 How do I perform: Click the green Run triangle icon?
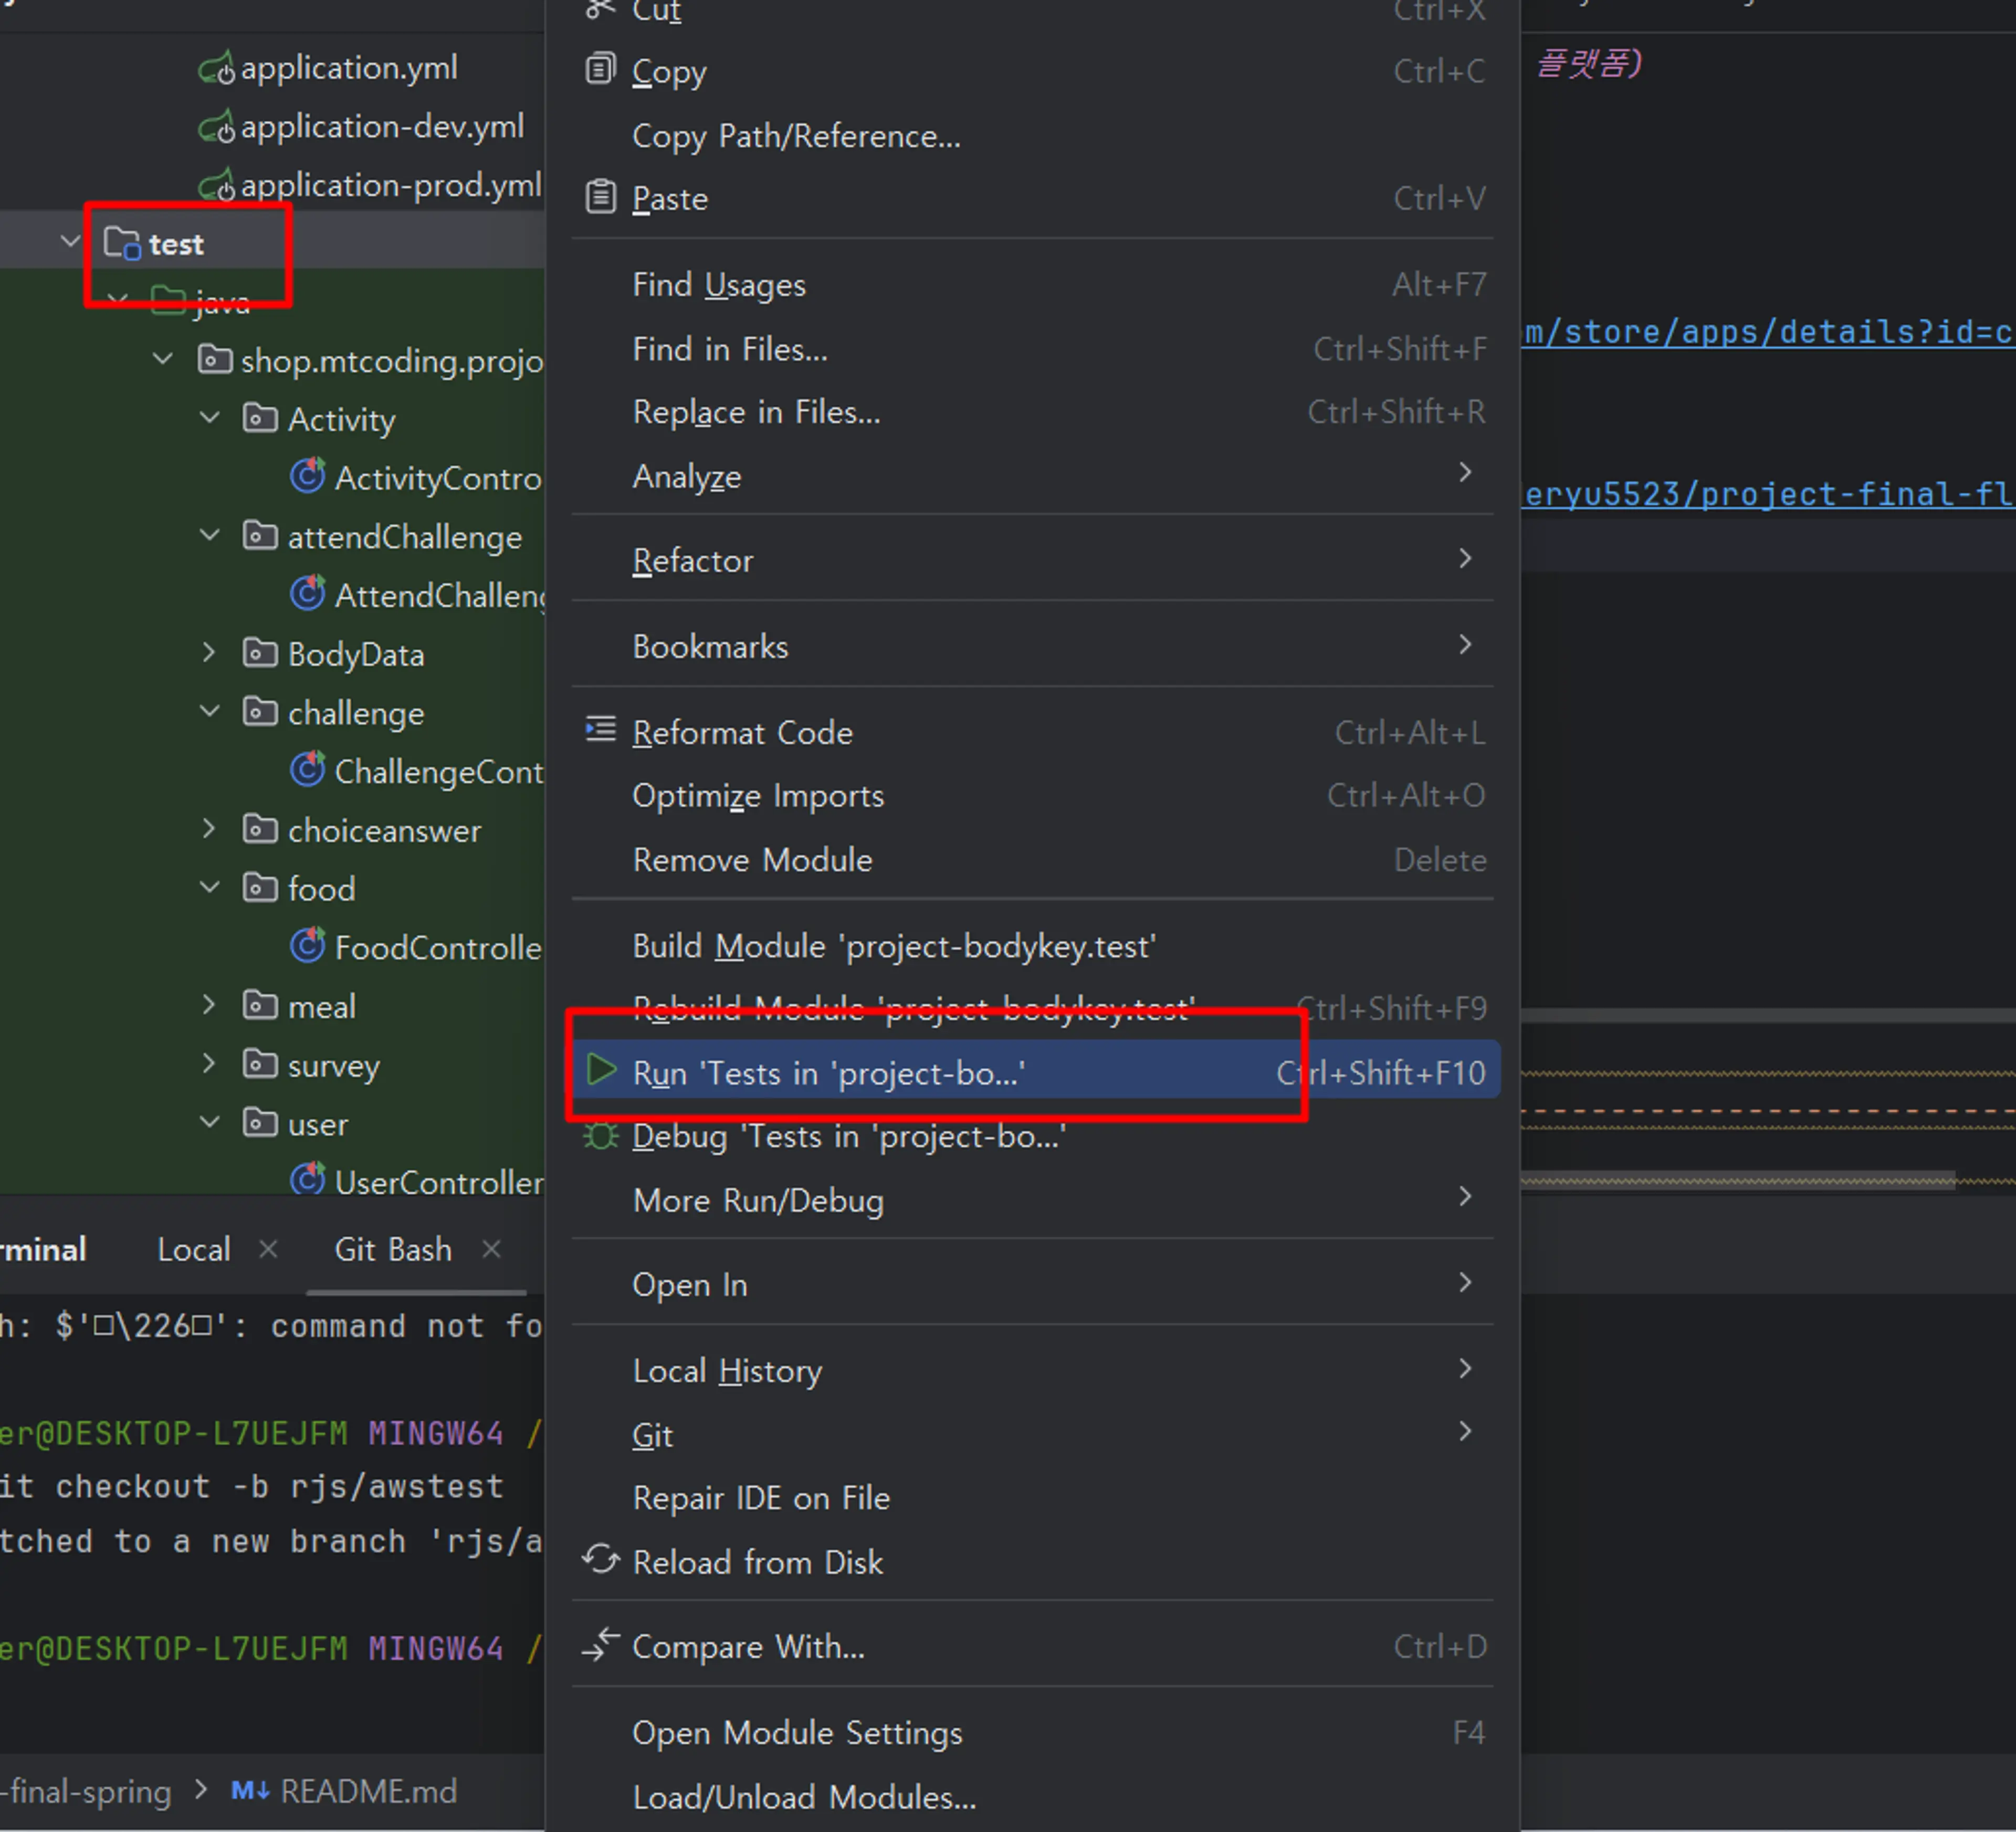601,1071
